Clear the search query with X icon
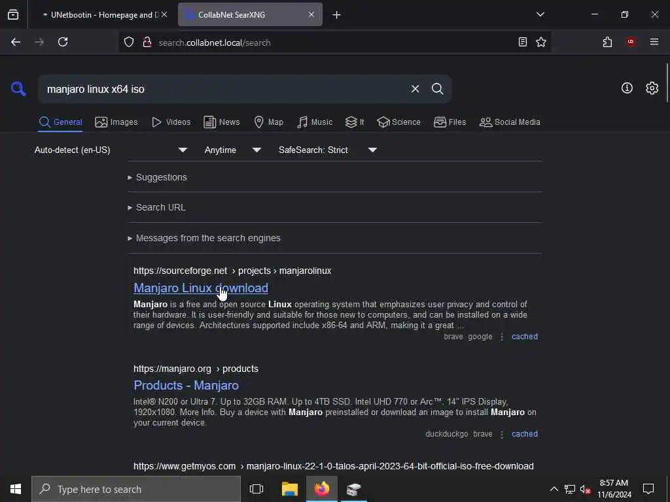Screen dimensions: 670x502 click(415, 89)
